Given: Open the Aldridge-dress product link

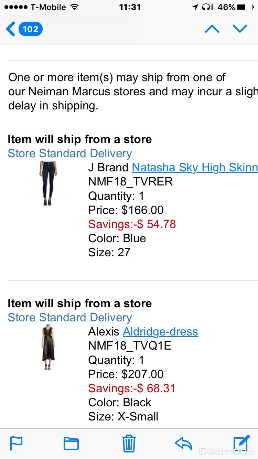Looking at the screenshot, I should click(160, 332).
